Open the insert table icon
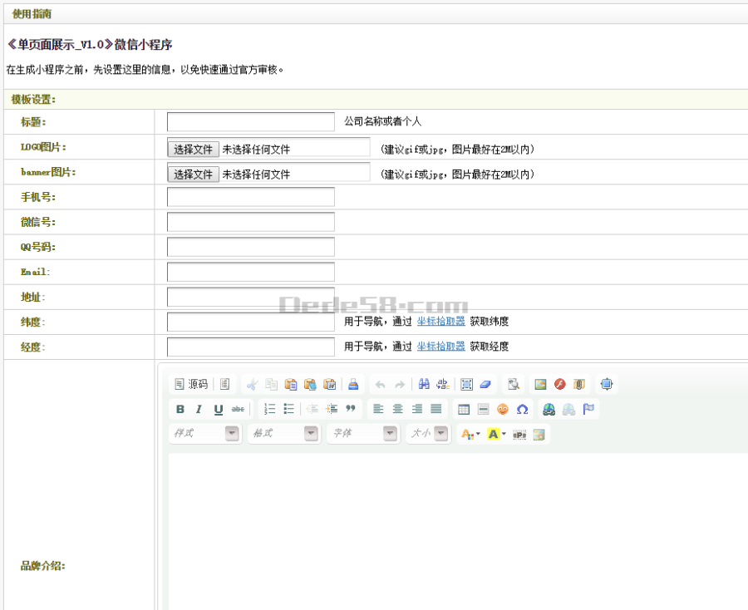 463,409
